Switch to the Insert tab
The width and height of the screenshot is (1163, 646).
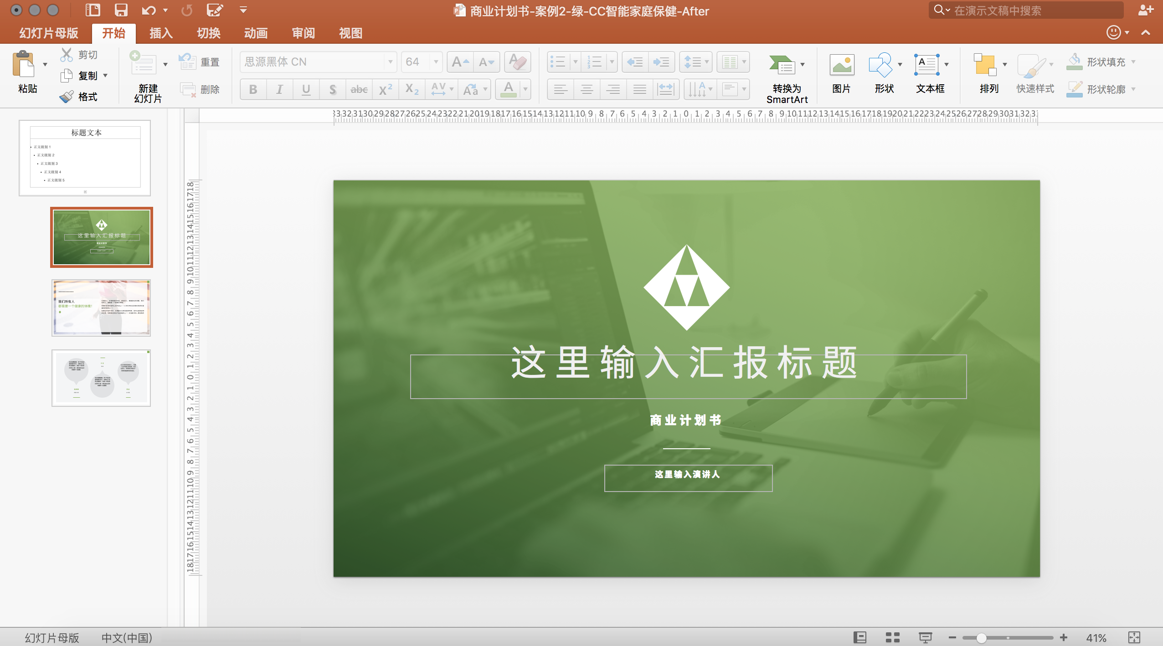coord(161,33)
